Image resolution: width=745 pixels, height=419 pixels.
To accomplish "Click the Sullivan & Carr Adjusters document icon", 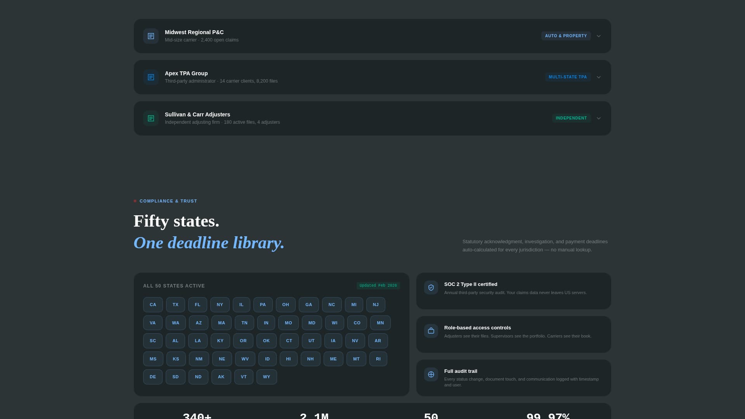I will click(x=151, y=118).
